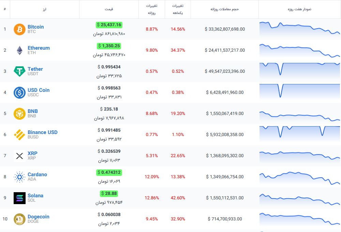Click the Bitcoin orange logo icon
The image size is (341, 232).
(x=19, y=29)
